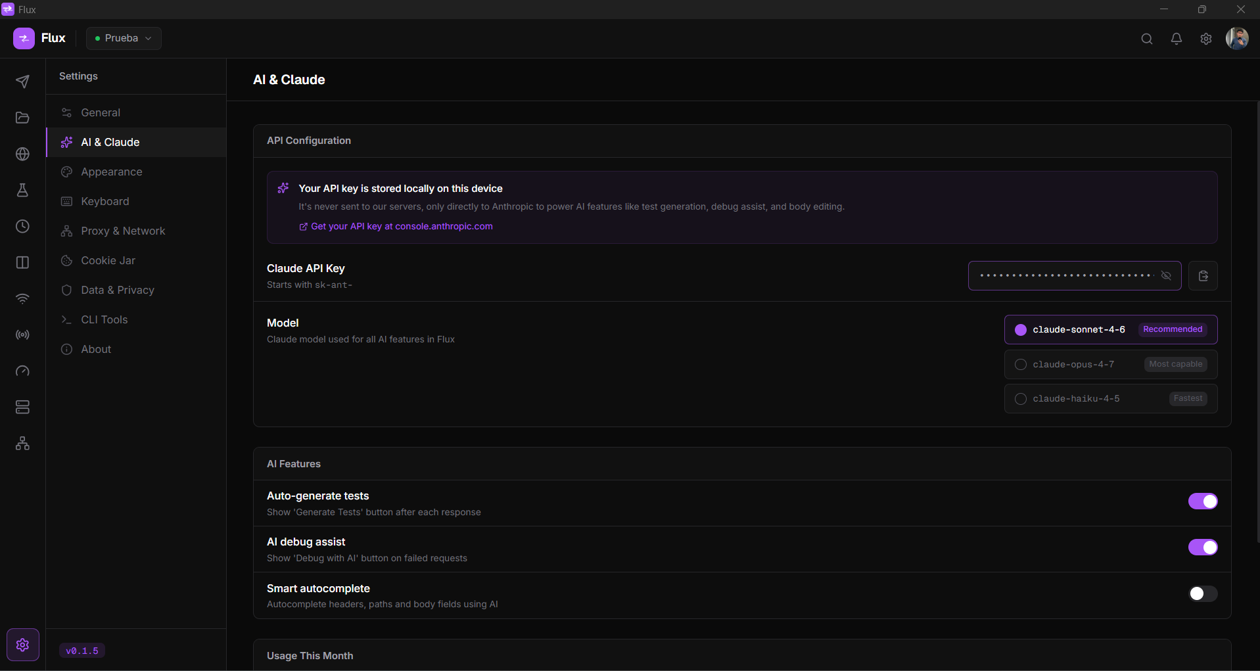
Task: Click the notifications bell icon
Action: [x=1177, y=39]
